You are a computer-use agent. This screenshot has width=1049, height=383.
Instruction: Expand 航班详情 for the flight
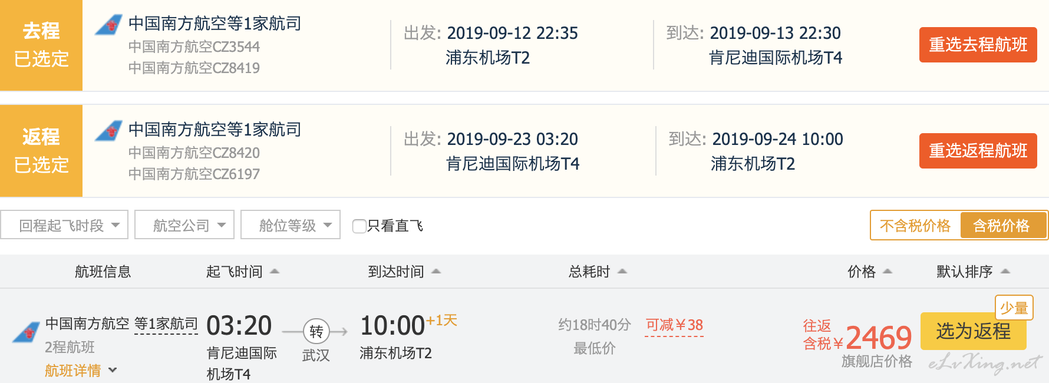(x=81, y=371)
